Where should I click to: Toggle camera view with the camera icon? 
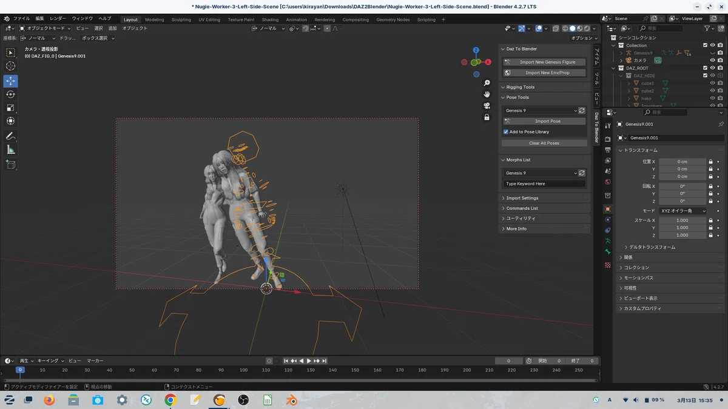(x=487, y=106)
